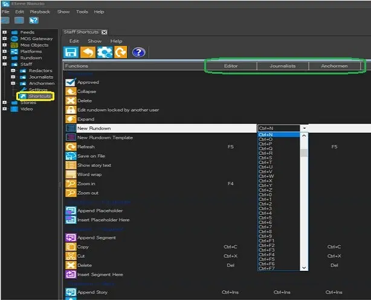Click the Journalists column header
The height and width of the screenshot is (300, 371).
[283, 65]
